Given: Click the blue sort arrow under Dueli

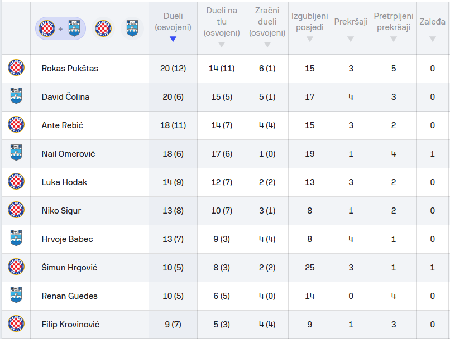Looking at the screenshot, I should tap(173, 39).
